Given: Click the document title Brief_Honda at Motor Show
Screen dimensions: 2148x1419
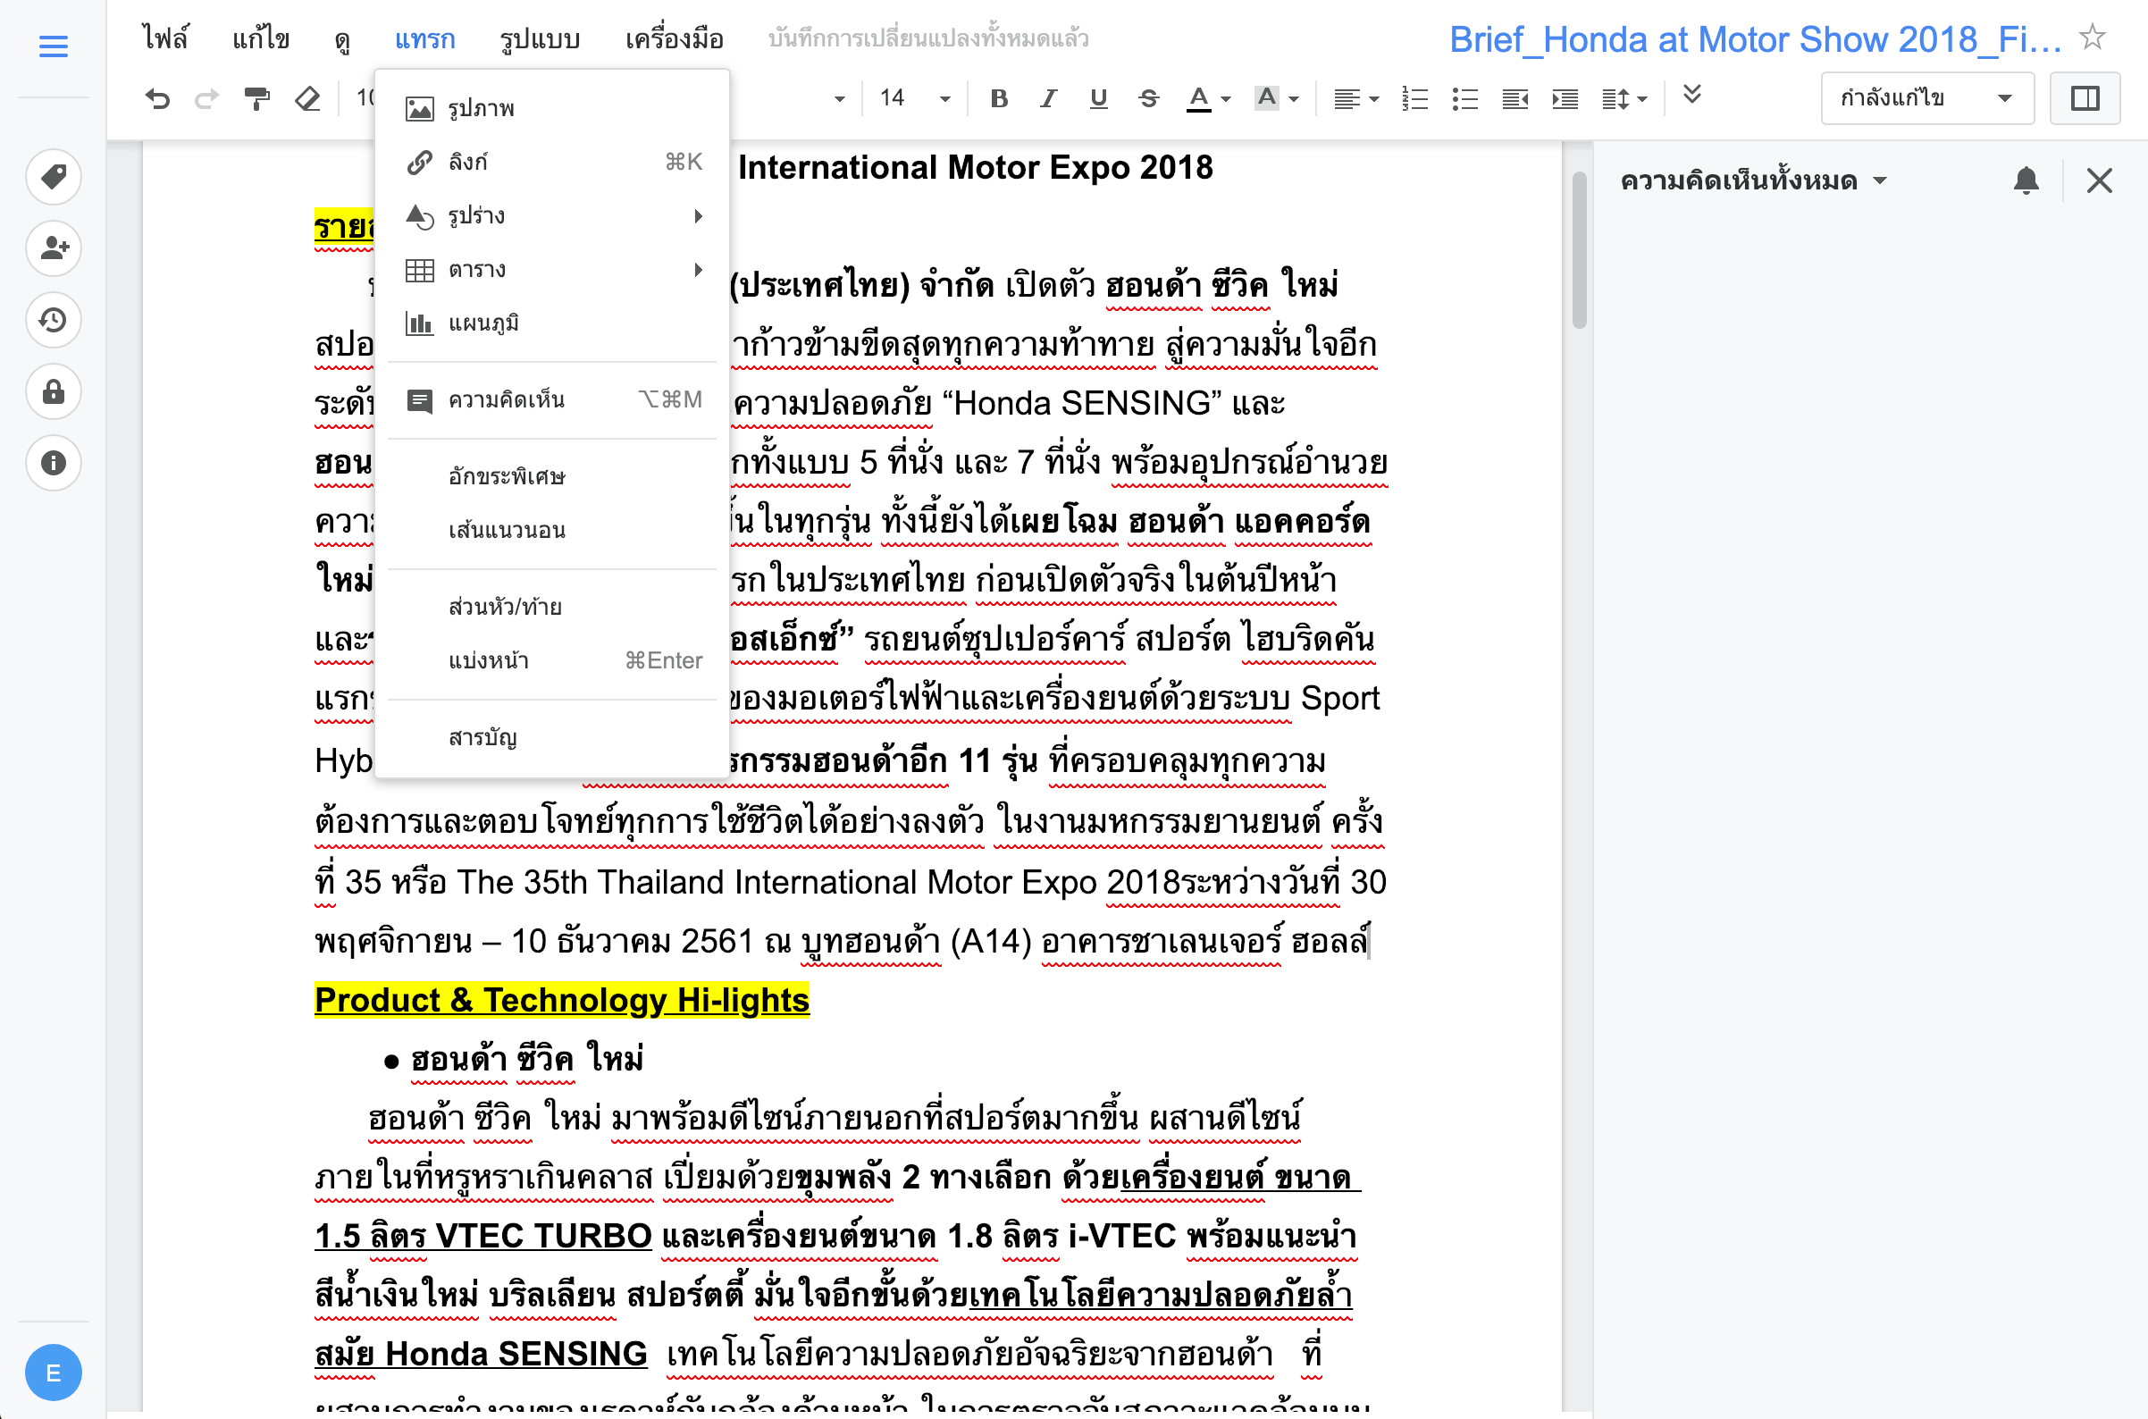Looking at the screenshot, I should [x=1755, y=40].
